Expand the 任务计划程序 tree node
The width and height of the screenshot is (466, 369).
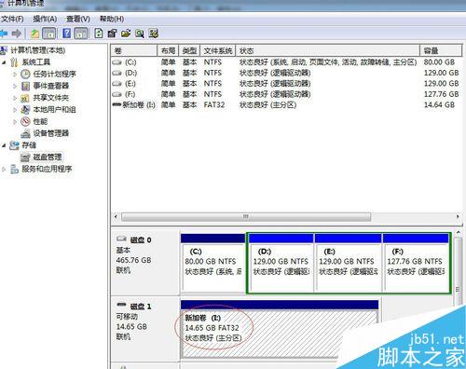(15, 75)
